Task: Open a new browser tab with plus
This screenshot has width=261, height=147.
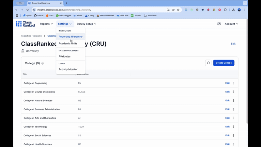Action: [67, 3]
